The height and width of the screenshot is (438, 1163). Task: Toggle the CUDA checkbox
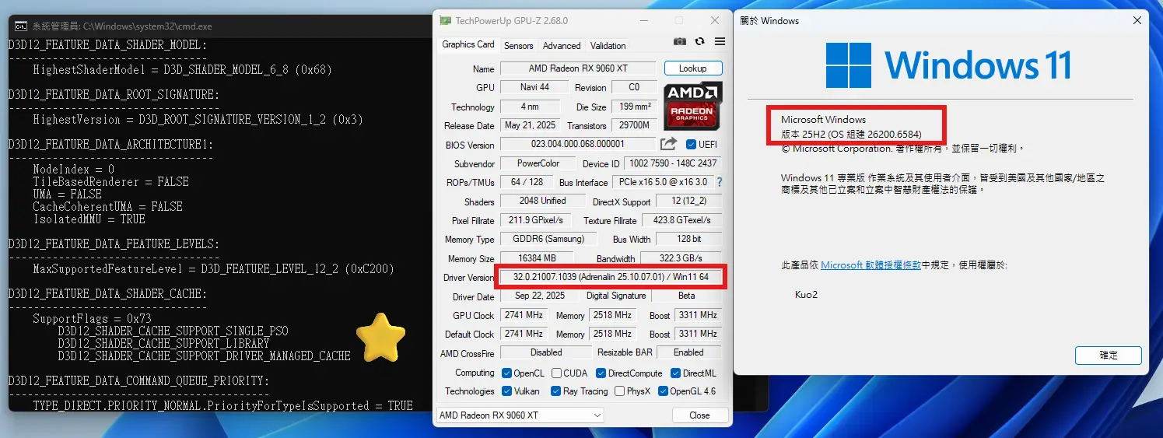pos(555,373)
